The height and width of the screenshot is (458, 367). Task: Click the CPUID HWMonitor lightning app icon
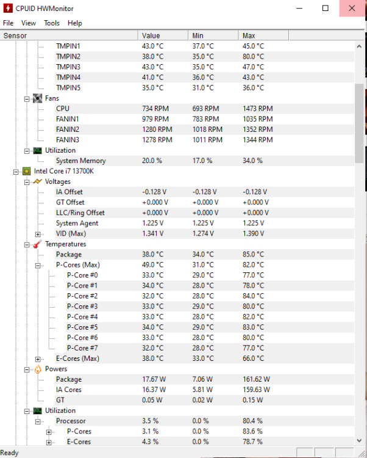(8, 8)
